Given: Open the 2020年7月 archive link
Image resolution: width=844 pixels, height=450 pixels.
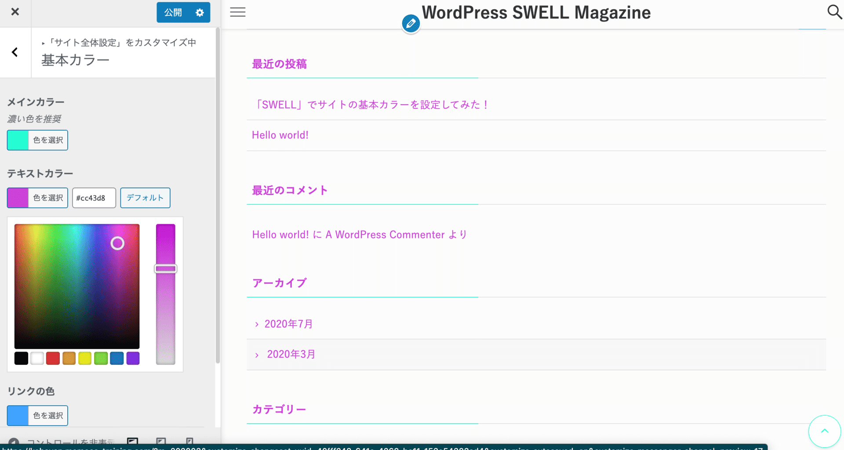Looking at the screenshot, I should (288, 324).
